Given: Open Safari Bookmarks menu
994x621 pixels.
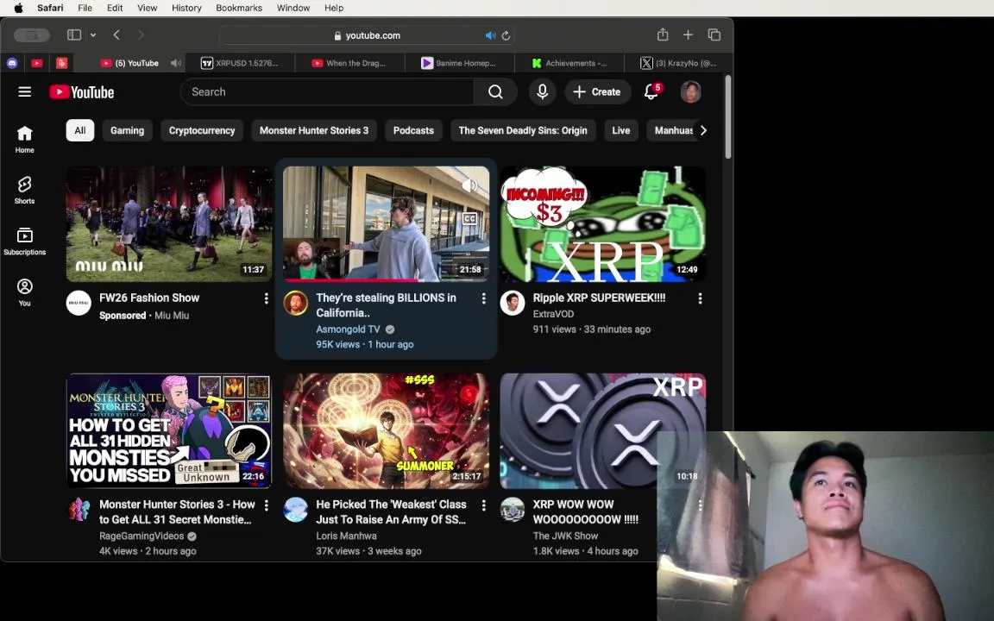Looking at the screenshot, I should pos(239,8).
